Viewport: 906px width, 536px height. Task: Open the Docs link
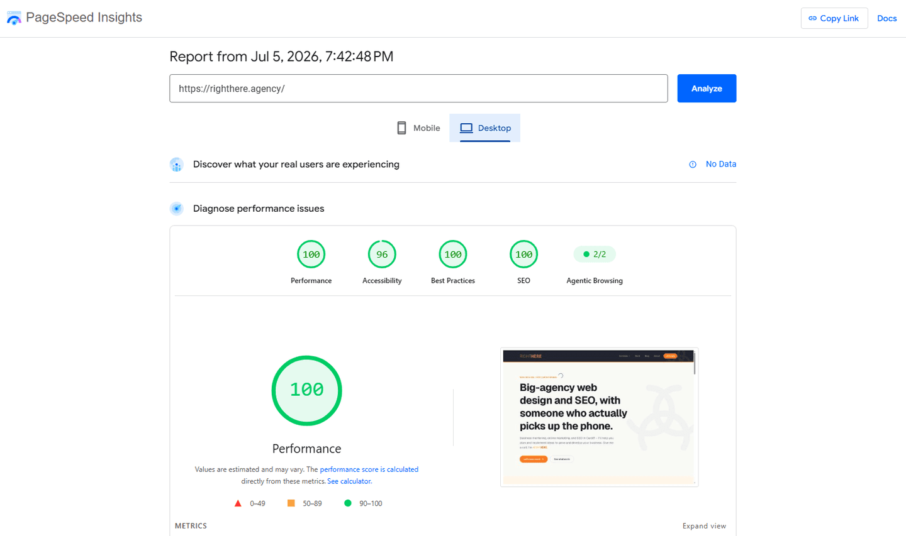coord(886,18)
